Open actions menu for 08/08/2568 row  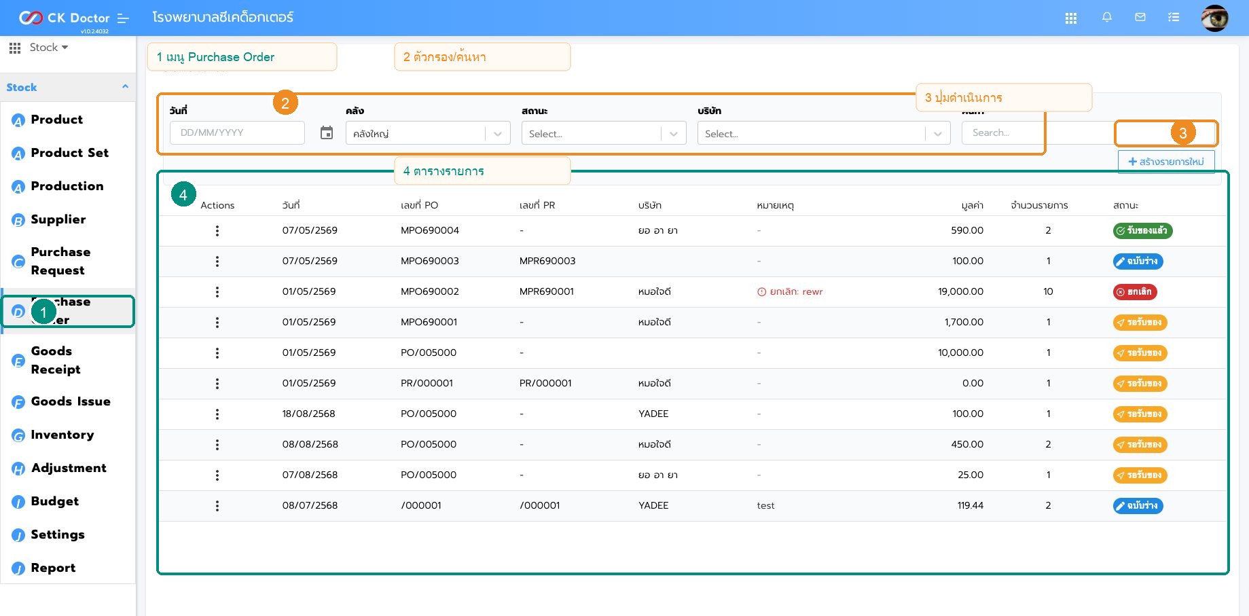pos(217,445)
